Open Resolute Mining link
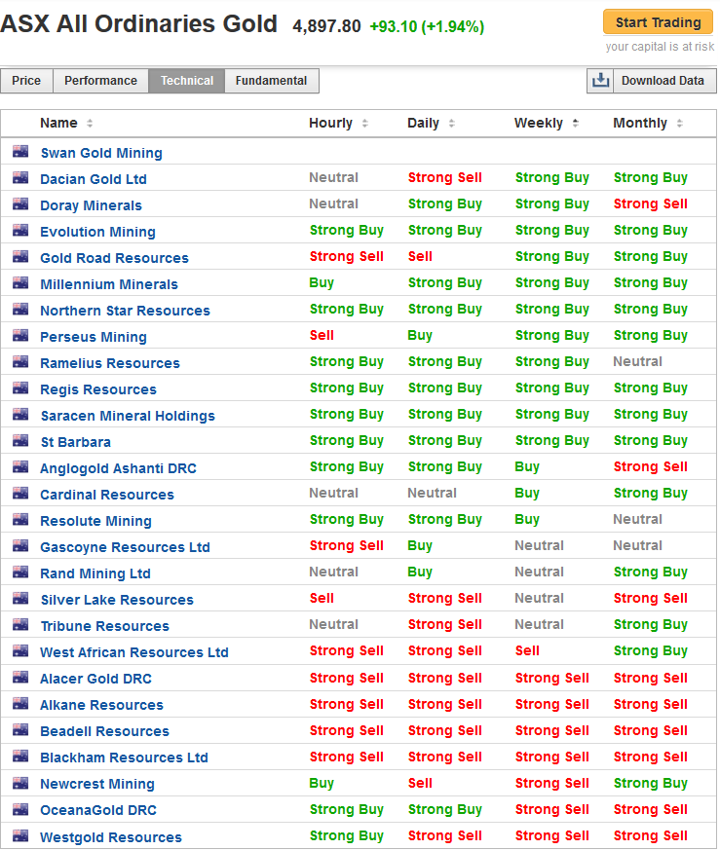Image resolution: width=720 pixels, height=850 pixels. [x=96, y=521]
